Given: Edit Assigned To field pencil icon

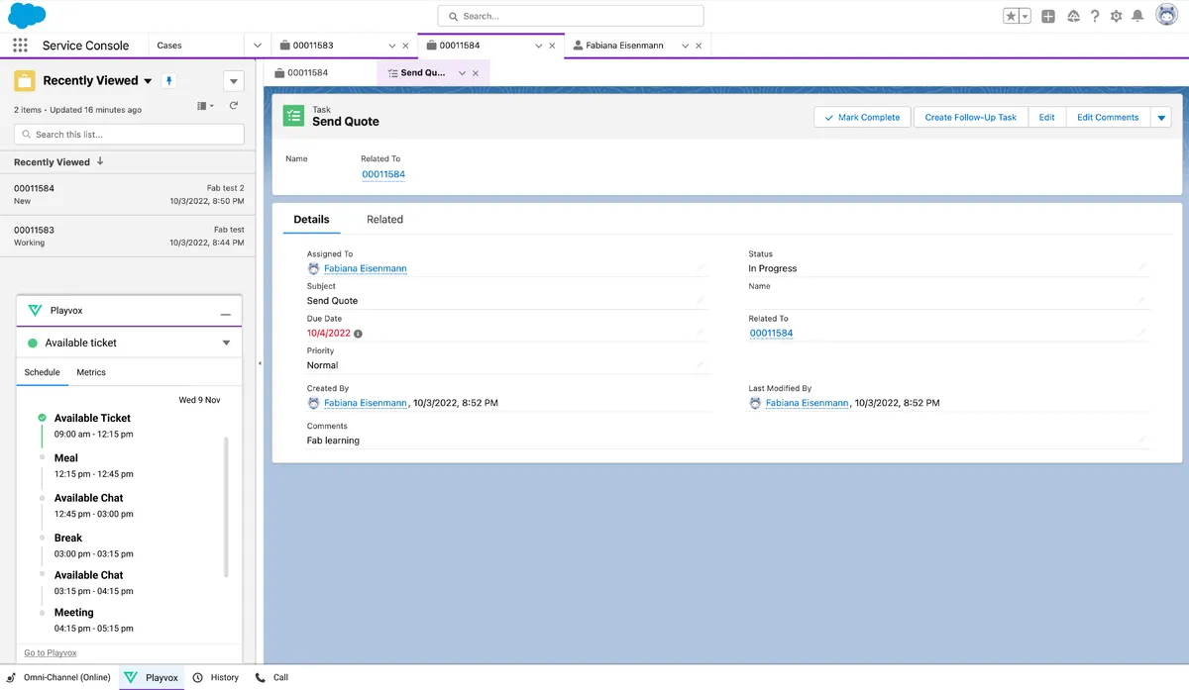Looking at the screenshot, I should pos(701,267).
